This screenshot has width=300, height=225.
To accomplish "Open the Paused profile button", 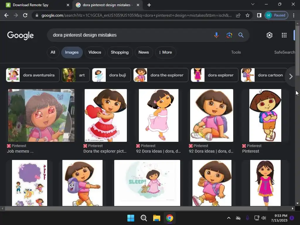I will coord(276,15).
